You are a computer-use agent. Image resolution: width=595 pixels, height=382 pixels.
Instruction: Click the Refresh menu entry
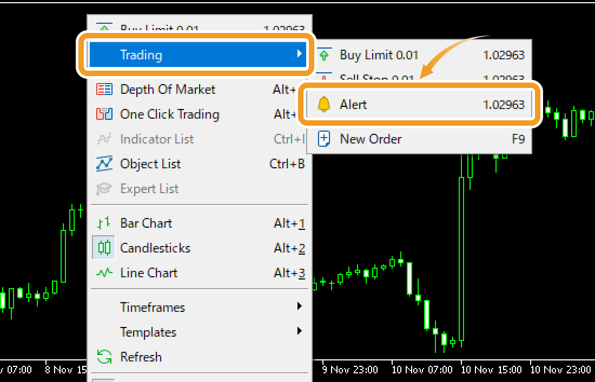coord(141,357)
